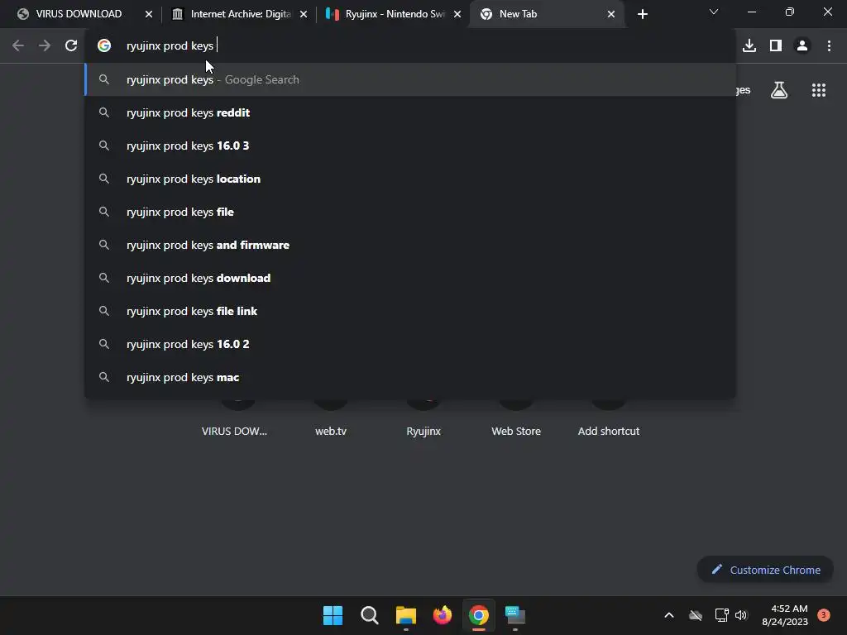Click the address bar with 'ryujinx prod keys'
This screenshot has width=847, height=635.
pos(410,45)
